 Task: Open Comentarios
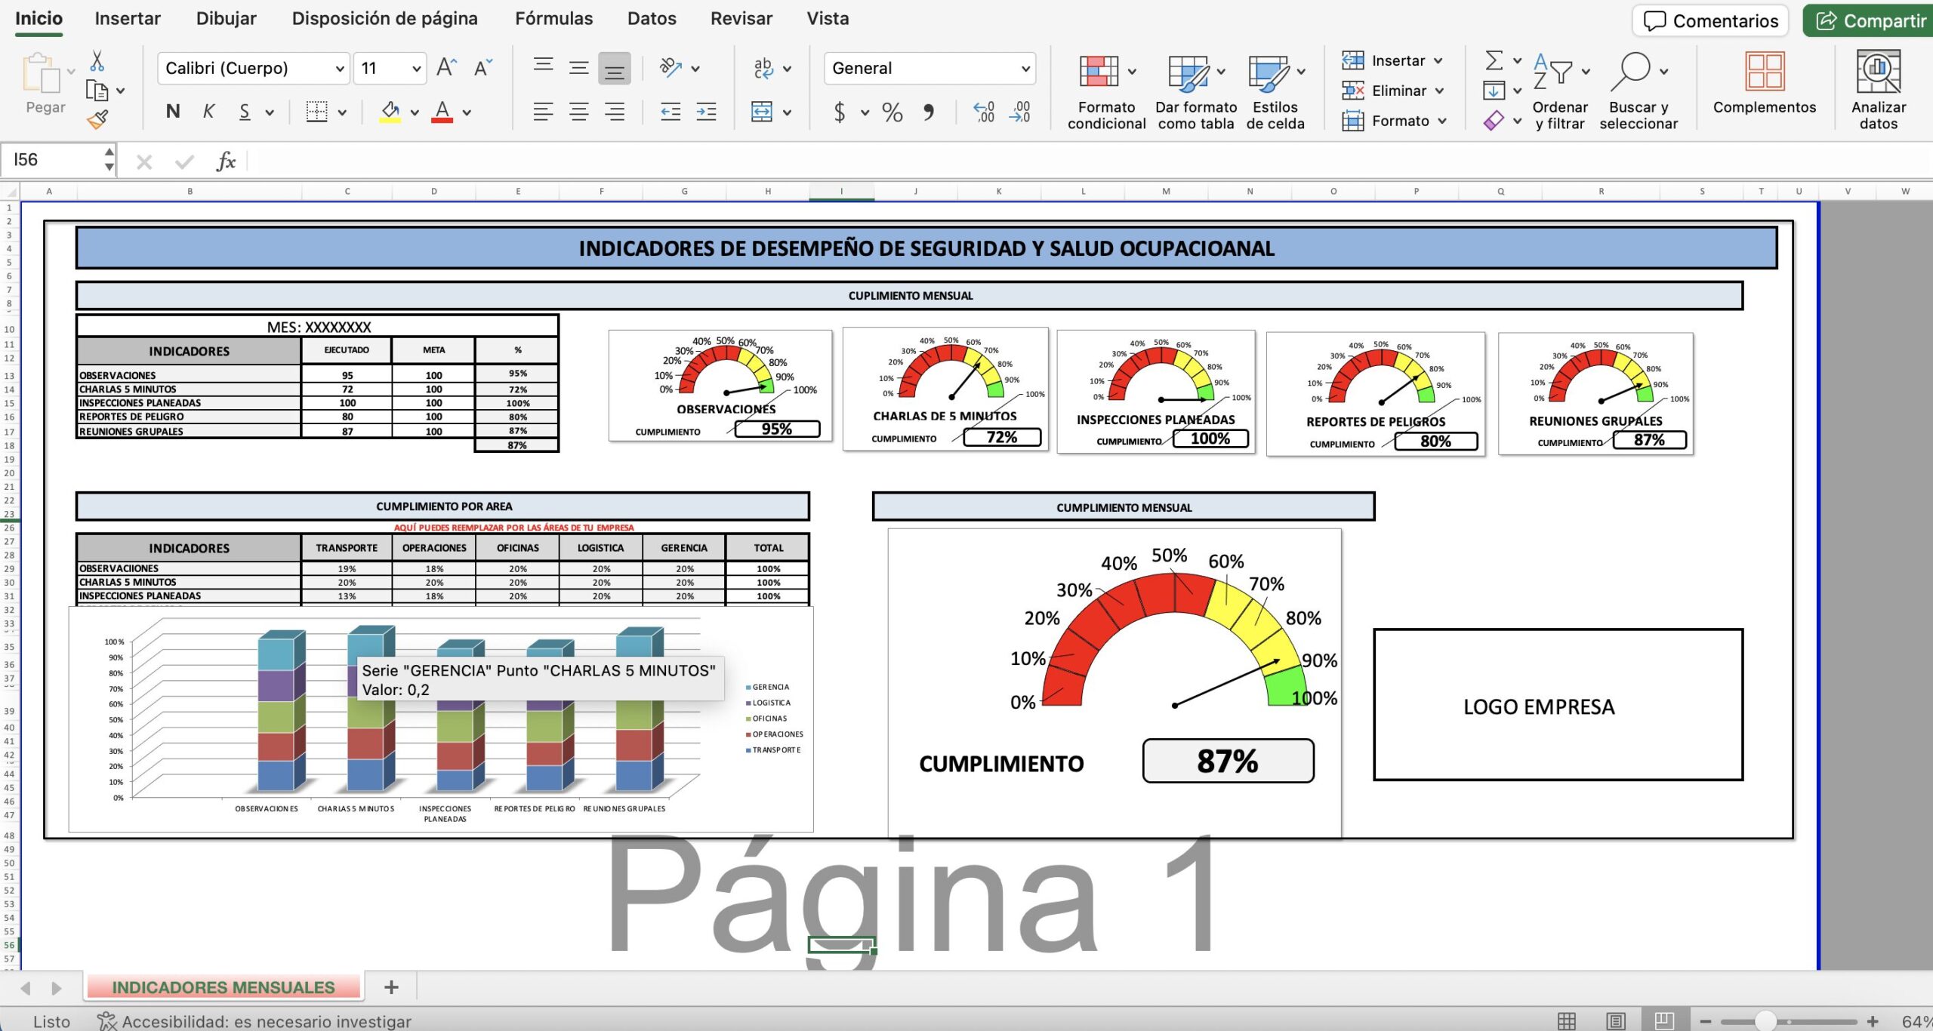pyautogui.click(x=1709, y=20)
